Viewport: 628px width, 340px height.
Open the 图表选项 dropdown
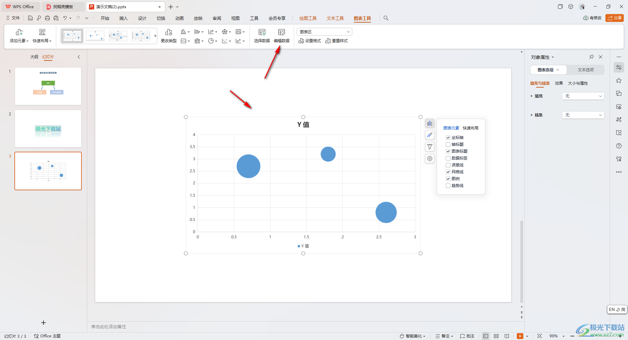549,70
